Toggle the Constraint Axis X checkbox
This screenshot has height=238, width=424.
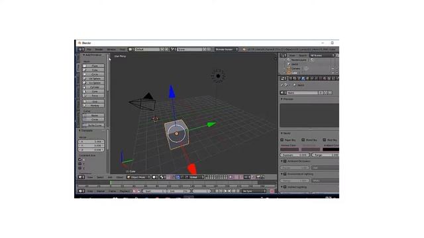80,159
